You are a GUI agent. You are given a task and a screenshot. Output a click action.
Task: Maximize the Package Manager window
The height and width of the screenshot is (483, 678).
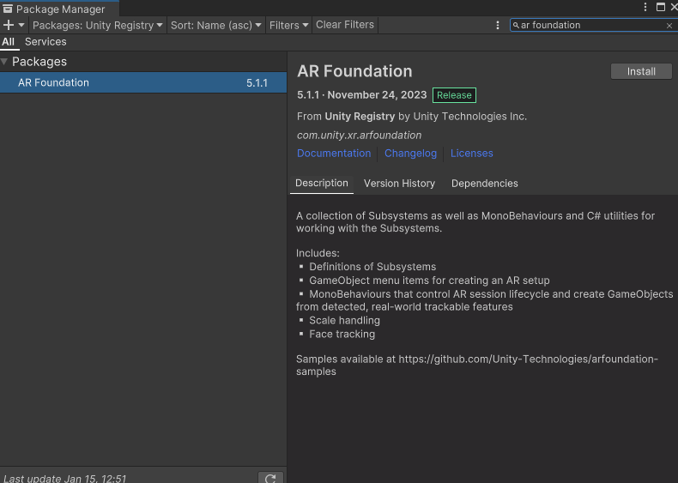click(x=661, y=7)
